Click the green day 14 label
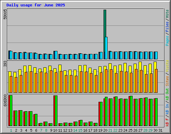Image resolution: width=171 pixels, height=134 pixels. pyautogui.click(x=75, y=130)
